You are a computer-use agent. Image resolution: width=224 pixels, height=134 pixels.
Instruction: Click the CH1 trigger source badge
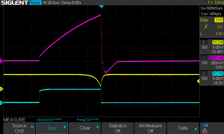click(x=218, y=20)
